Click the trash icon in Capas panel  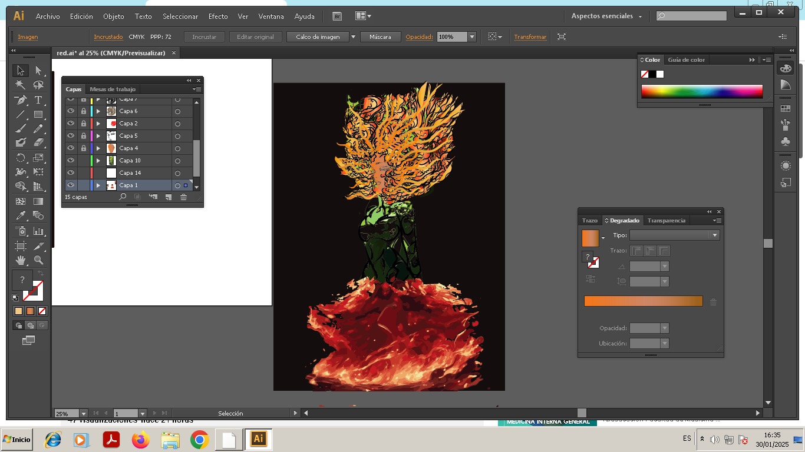click(x=183, y=197)
